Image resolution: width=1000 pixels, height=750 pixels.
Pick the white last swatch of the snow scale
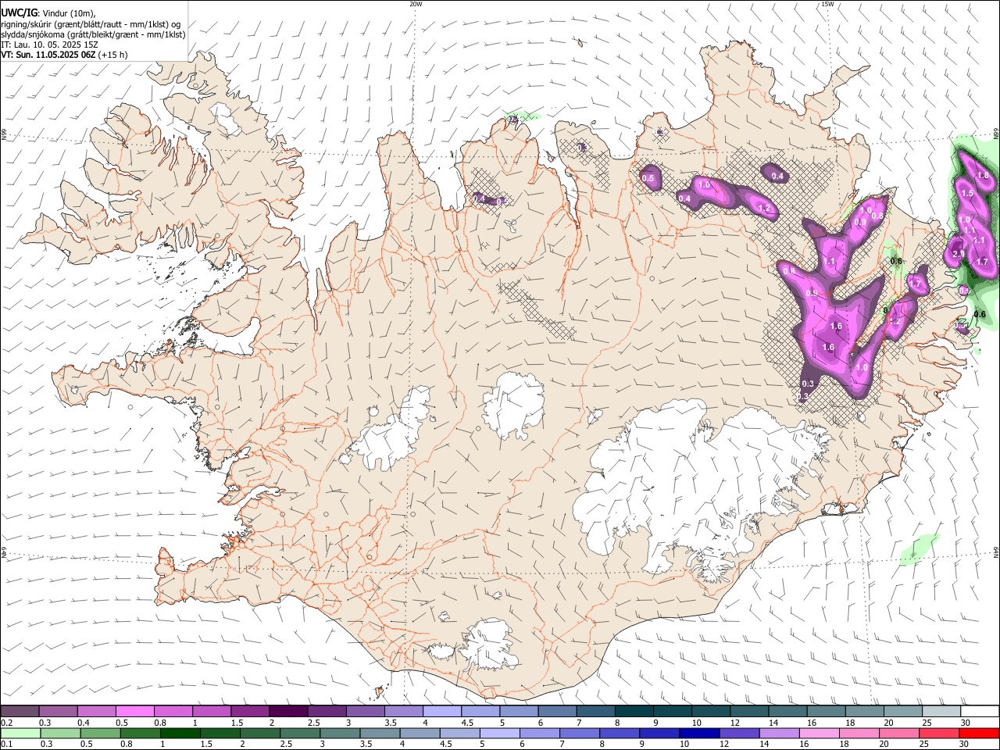tap(980, 712)
